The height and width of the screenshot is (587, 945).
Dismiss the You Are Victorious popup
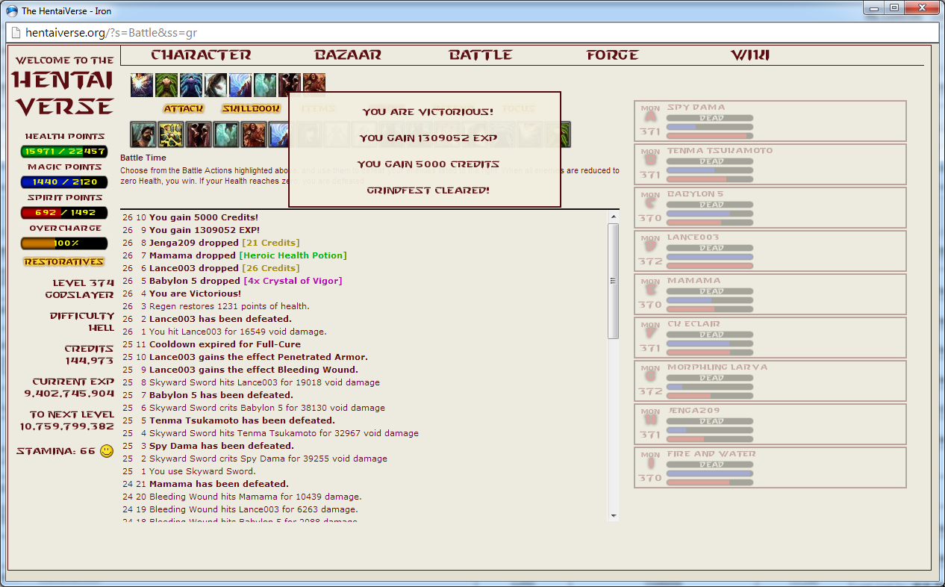point(424,149)
